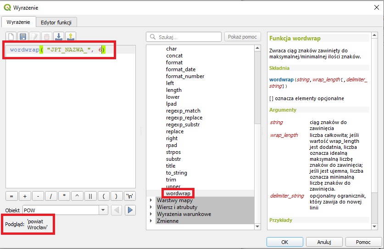
Task: Click the export expressions upload-arrow icon
Action: 71,37
